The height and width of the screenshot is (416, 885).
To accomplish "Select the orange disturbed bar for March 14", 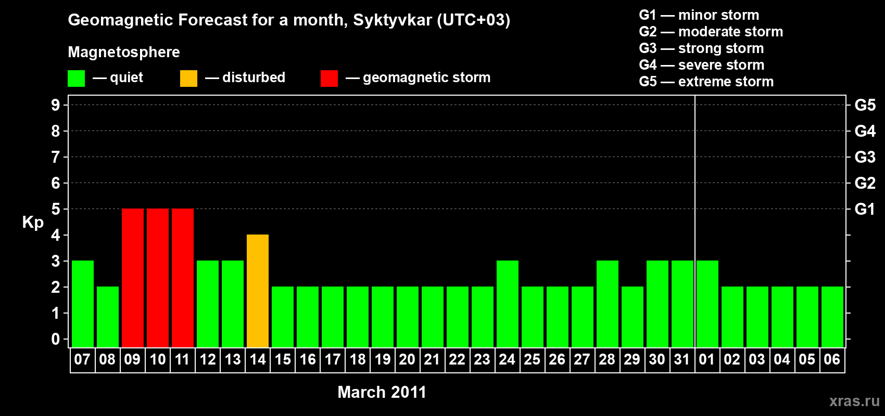I will [258, 291].
